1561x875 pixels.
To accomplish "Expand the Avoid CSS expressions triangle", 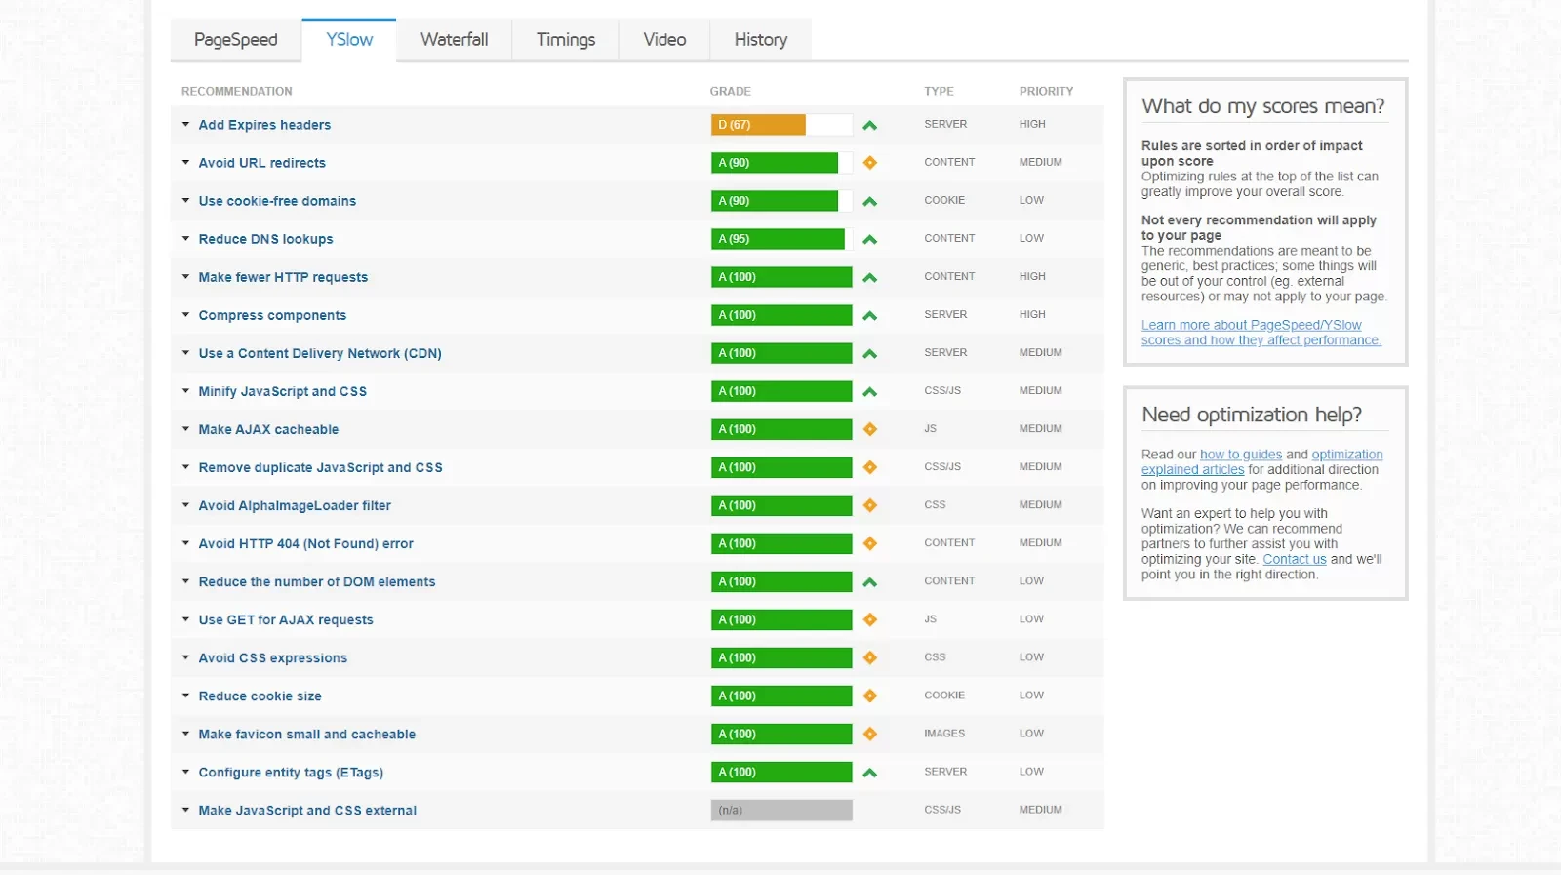I will point(185,656).
